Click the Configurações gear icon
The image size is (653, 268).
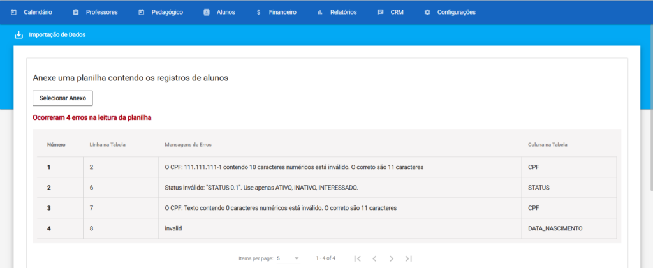[427, 12]
